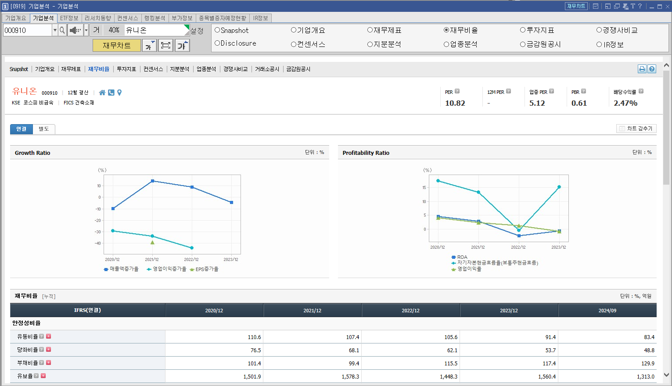Select the 지분분석 radio button

tap(370, 44)
